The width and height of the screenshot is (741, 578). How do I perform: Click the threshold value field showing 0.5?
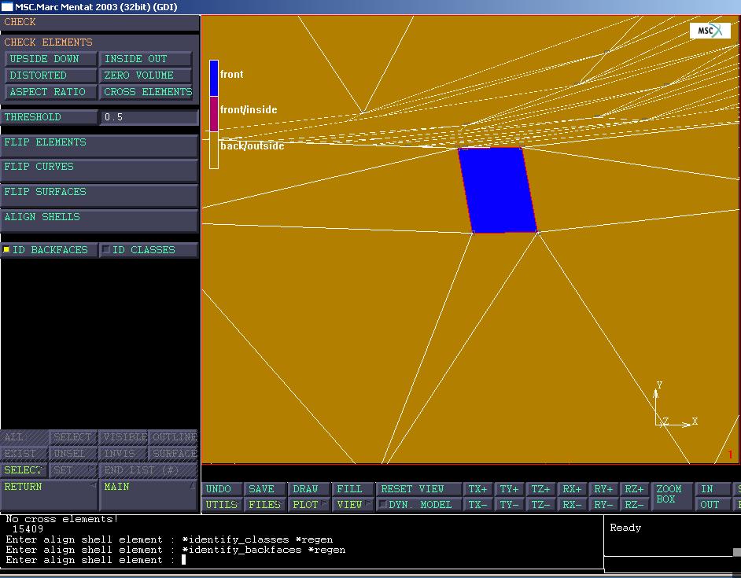[x=149, y=116]
